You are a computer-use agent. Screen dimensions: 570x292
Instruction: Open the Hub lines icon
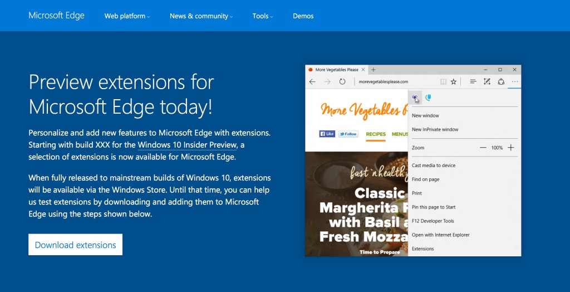pos(473,81)
